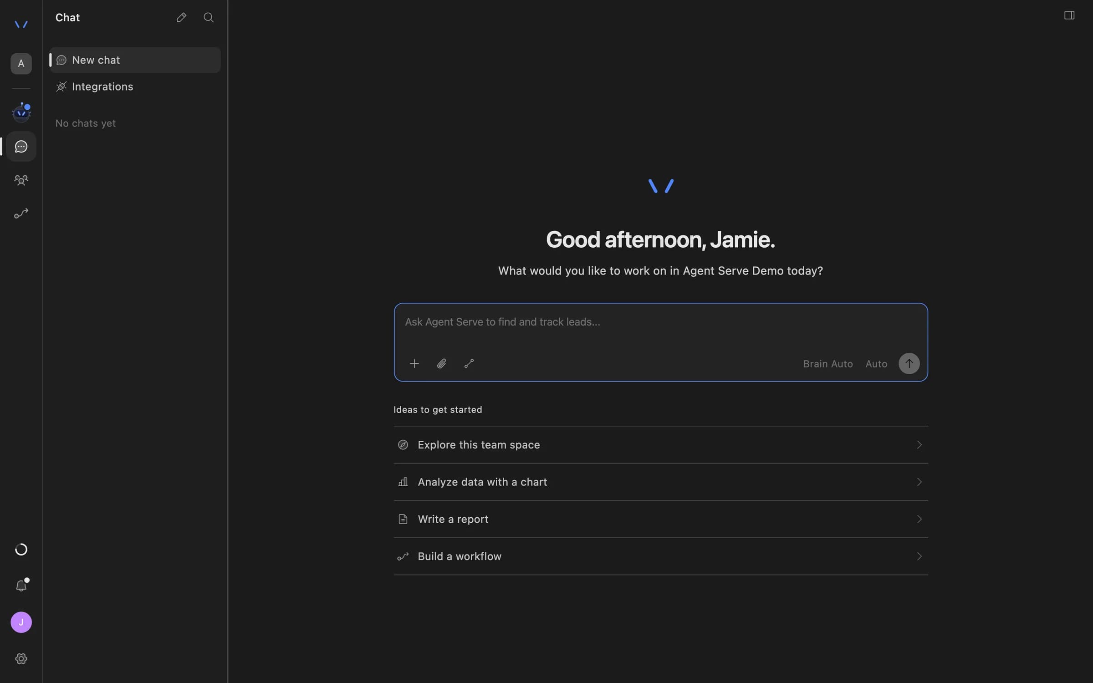Click the Agent Serve logo icon
This screenshot has width=1093, height=683.
21,24
